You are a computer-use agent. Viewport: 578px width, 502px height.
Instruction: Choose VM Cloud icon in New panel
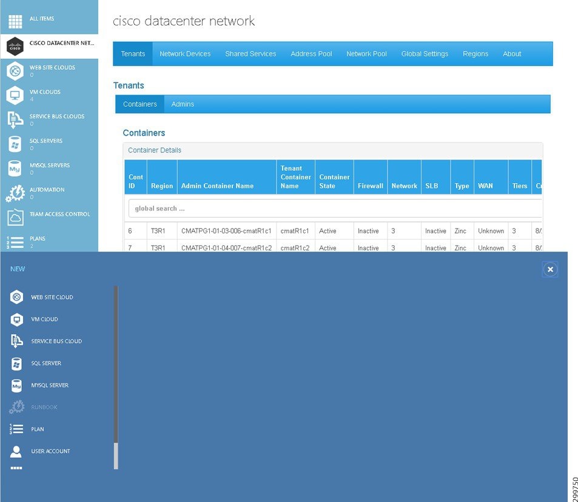tap(16, 319)
